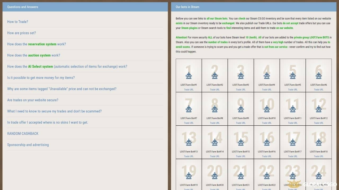Open Trade URL link for Bot#1
Screen dimensions: 339x190
click(x=189, y=90)
